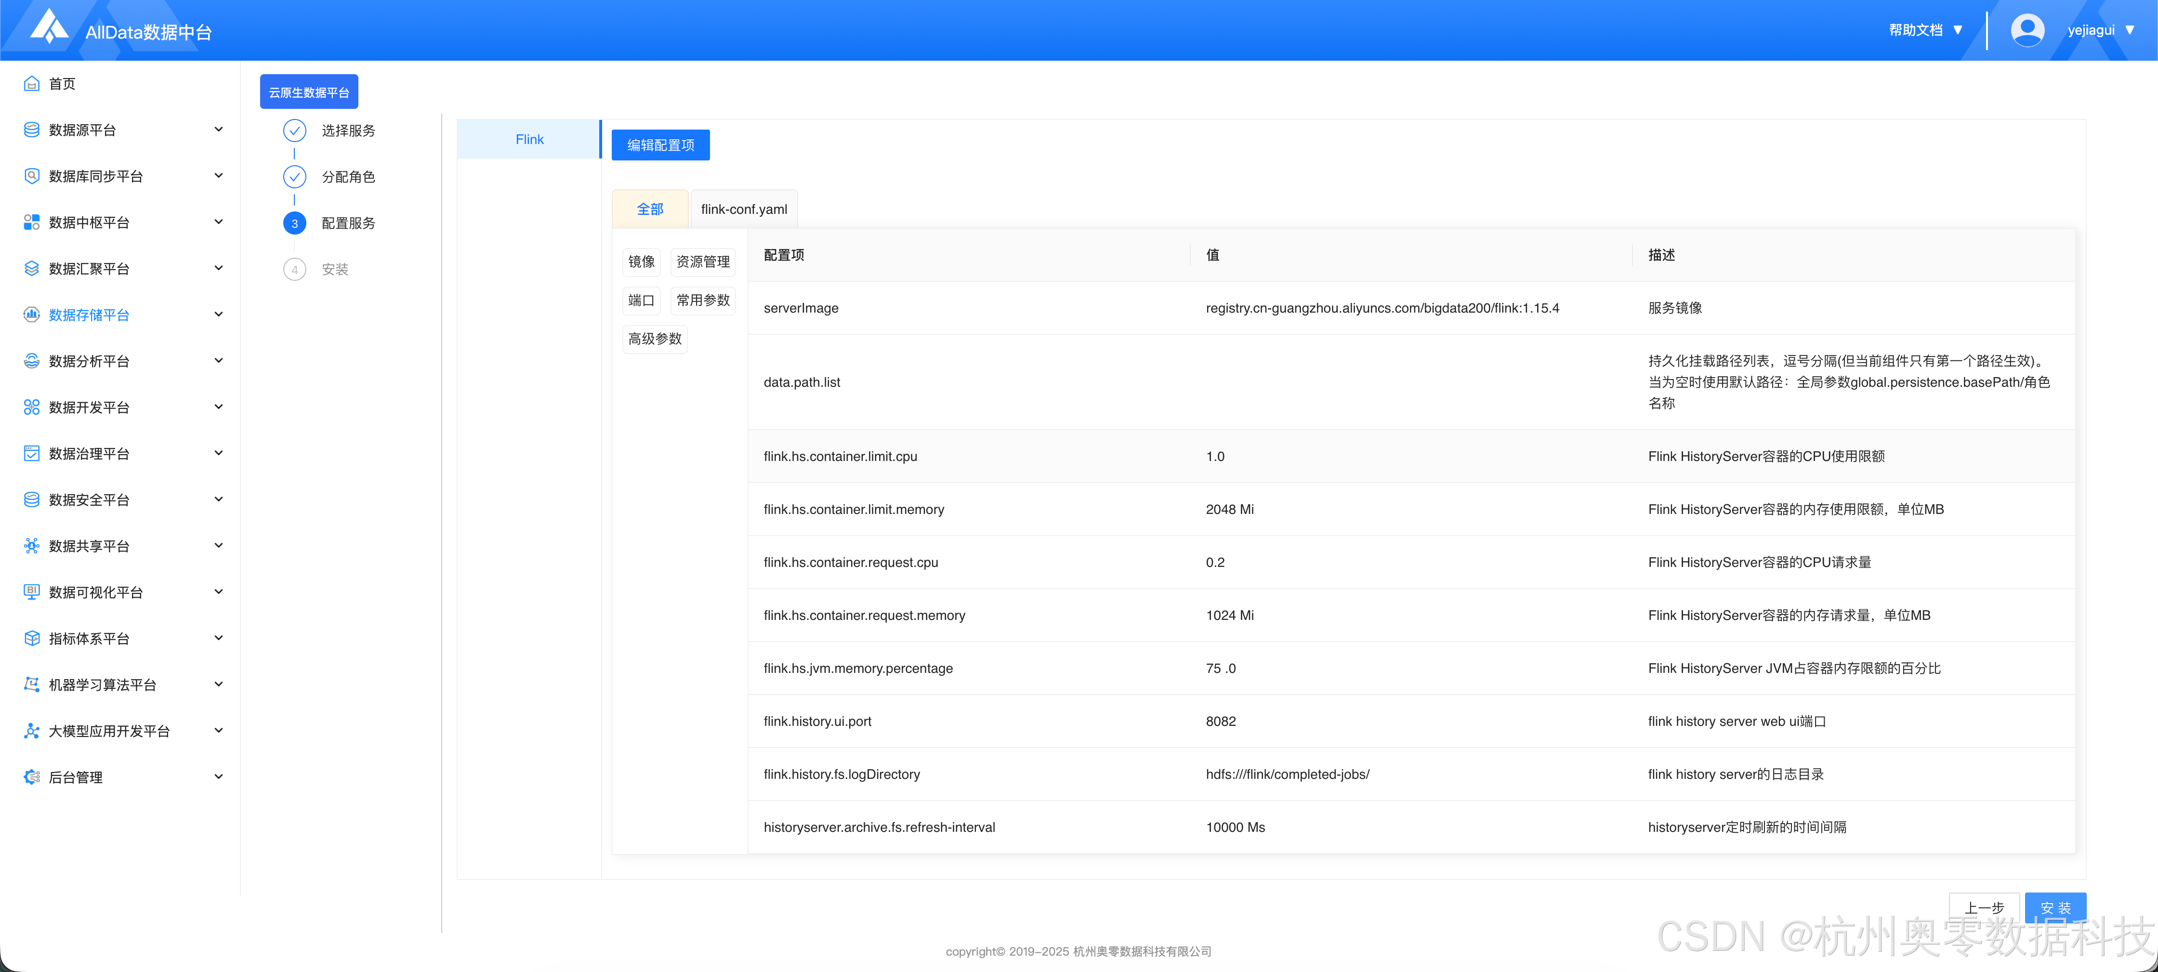
Task: Click the 数据开发平台 icon
Action: tap(32, 407)
